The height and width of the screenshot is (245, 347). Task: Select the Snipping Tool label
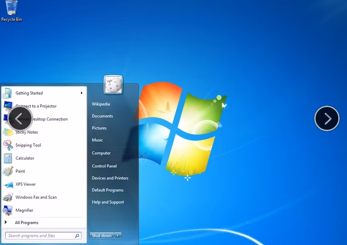tap(28, 145)
